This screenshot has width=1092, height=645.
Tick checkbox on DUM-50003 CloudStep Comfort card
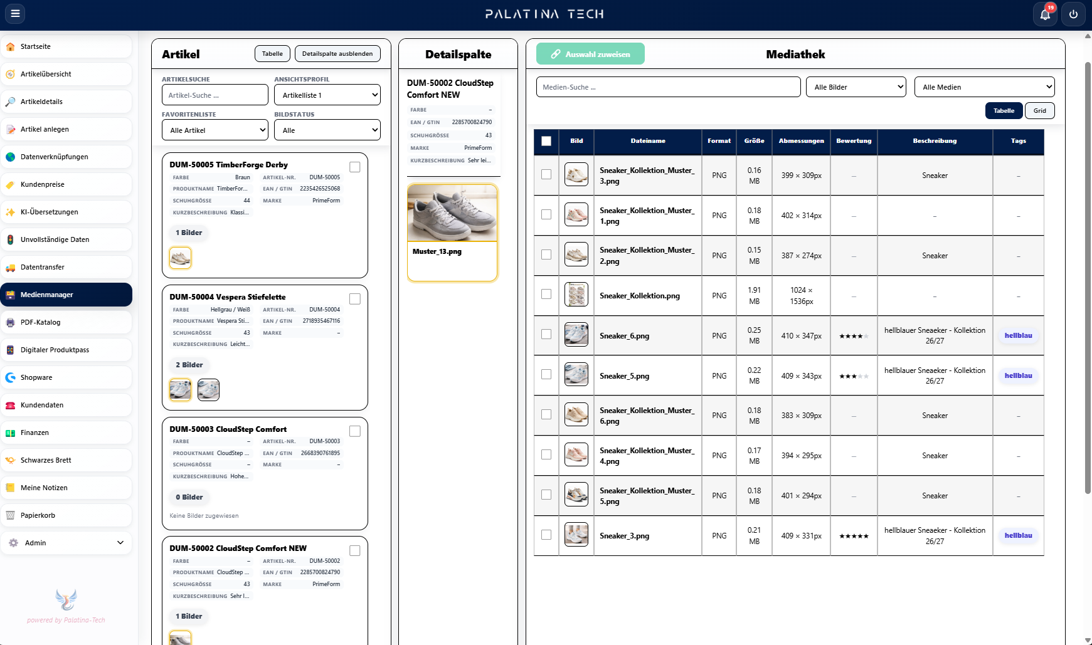click(355, 431)
